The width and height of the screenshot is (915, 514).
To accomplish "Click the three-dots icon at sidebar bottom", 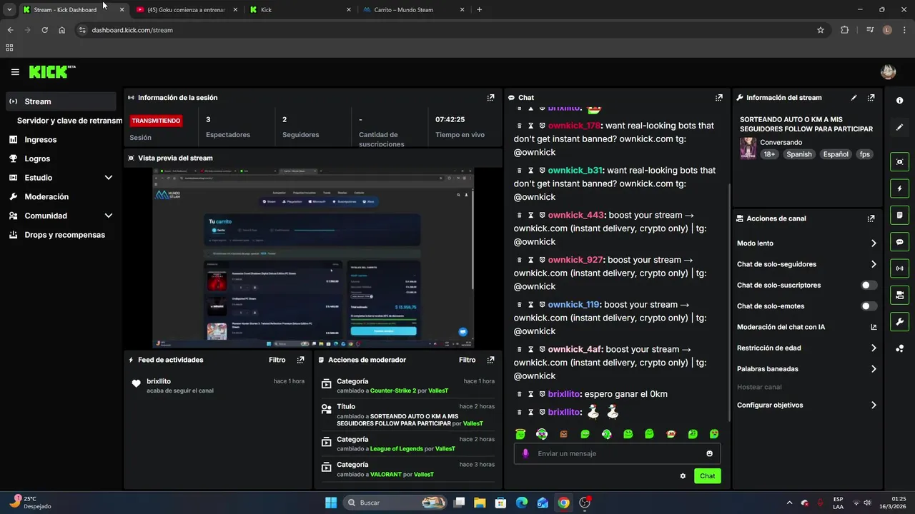I will click(x=899, y=348).
